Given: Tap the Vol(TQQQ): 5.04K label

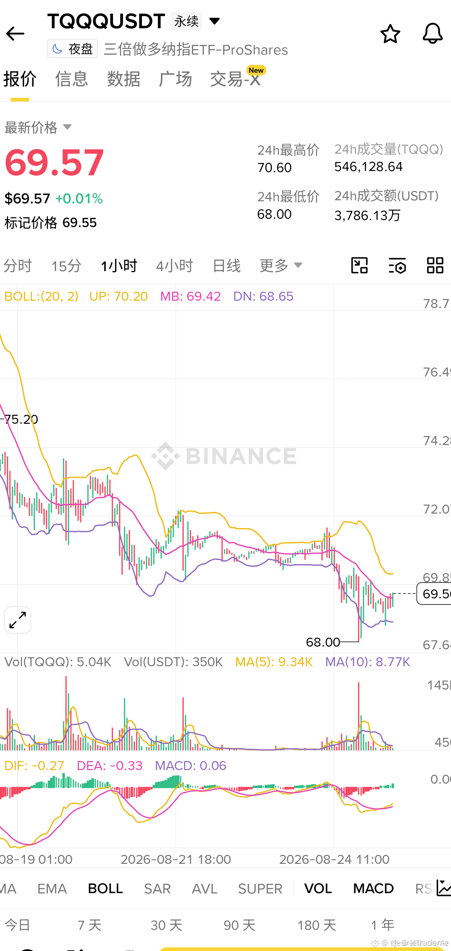Looking at the screenshot, I should click(x=58, y=662).
